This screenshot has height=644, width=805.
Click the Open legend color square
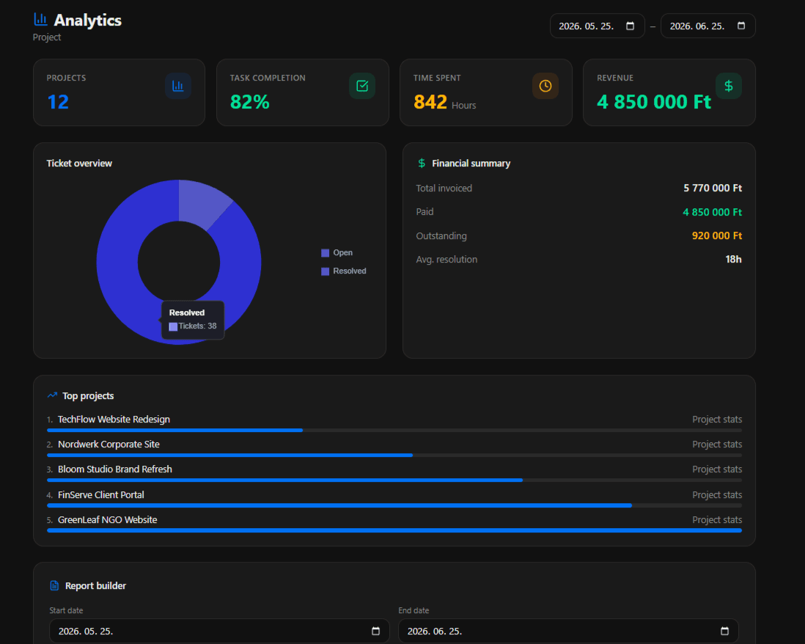pos(325,252)
